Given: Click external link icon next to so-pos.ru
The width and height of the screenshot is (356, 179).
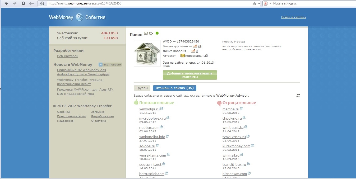Looking at the screenshot, I should (x=158, y=145).
